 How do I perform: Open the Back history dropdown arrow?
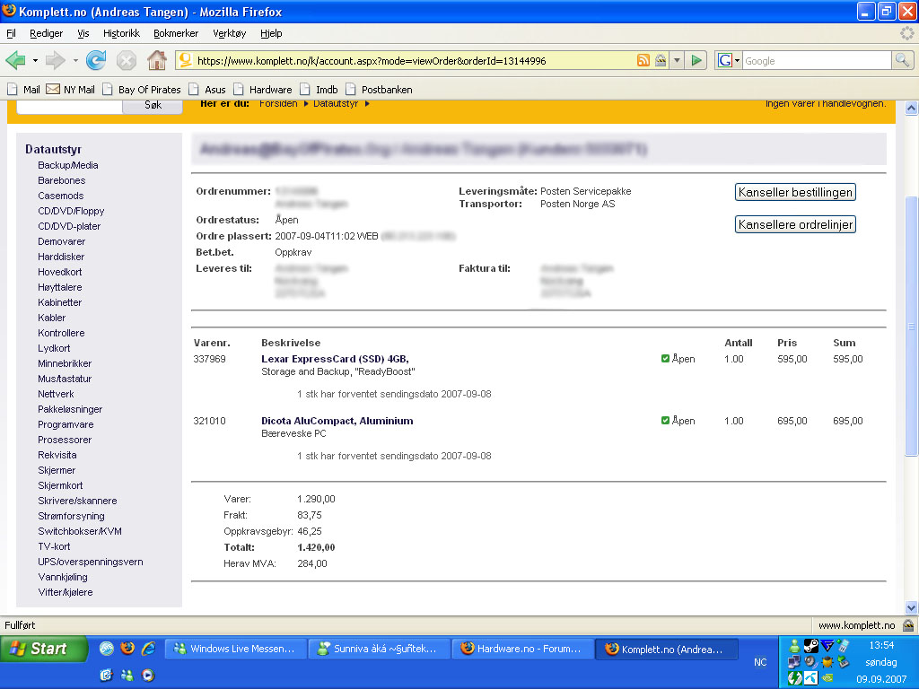(35, 60)
